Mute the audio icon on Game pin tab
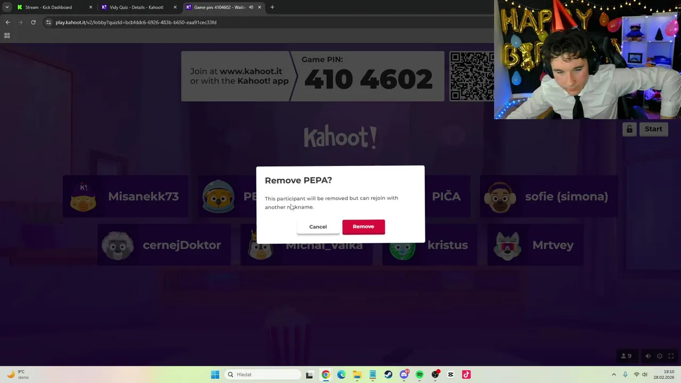 point(251,7)
